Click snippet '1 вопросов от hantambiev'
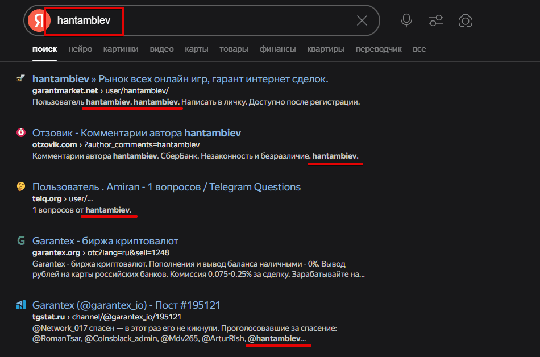The height and width of the screenshot is (357, 540). pyautogui.click(x=82, y=210)
